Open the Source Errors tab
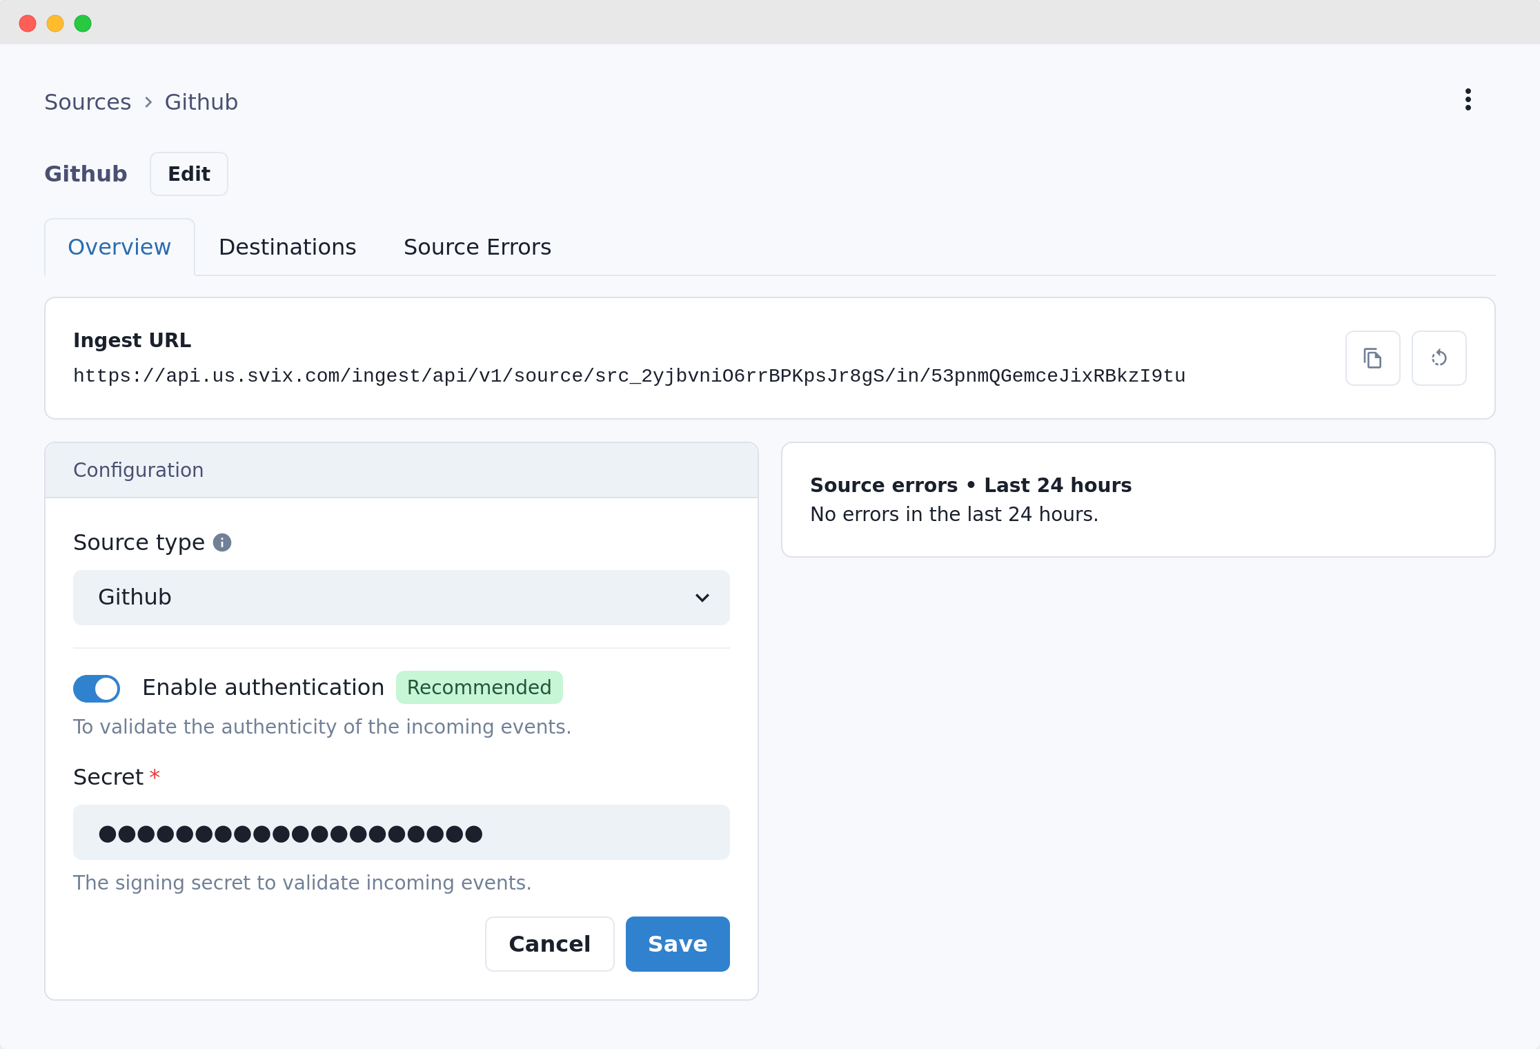Viewport: 1540px width, 1049px height. point(477,247)
